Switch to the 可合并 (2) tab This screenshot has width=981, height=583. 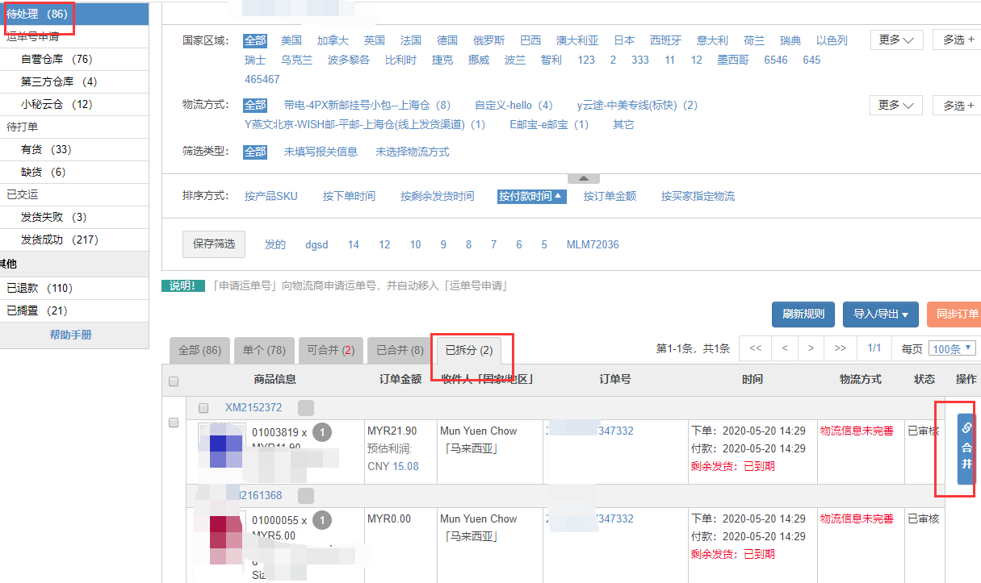pos(330,351)
